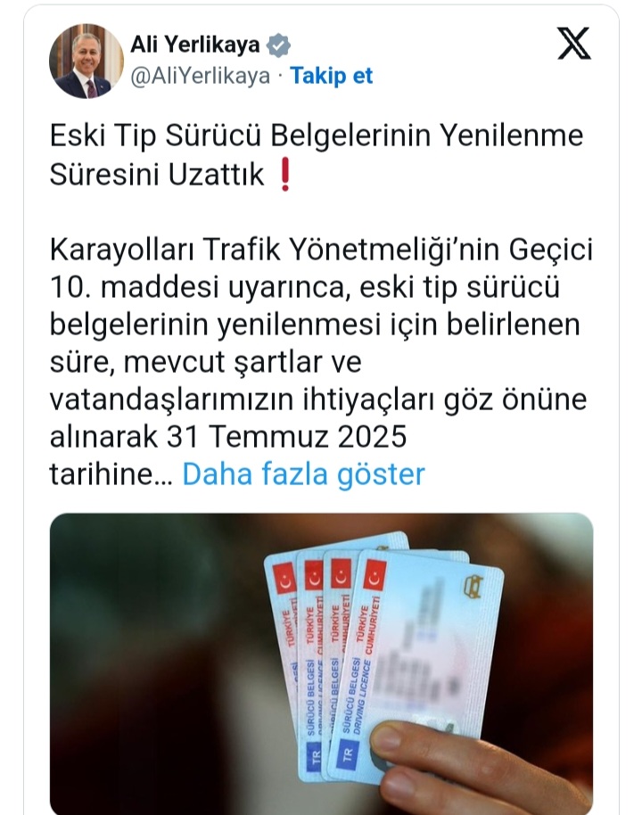Viewport: 642px width, 815px height.
Task: Click the blue verified badge next to the name
Action: 278,45
